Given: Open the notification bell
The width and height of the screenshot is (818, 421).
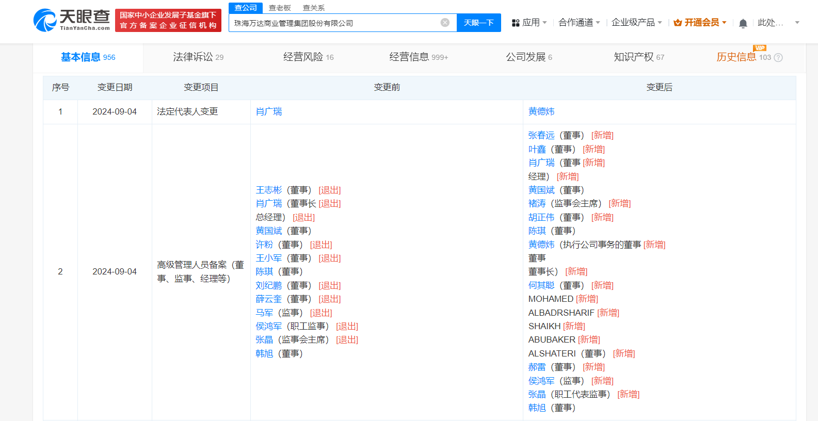Looking at the screenshot, I should (743, 23).
